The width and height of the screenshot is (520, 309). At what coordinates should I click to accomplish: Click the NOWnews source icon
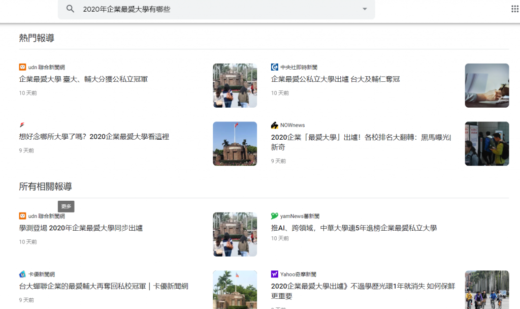[275, 125]
